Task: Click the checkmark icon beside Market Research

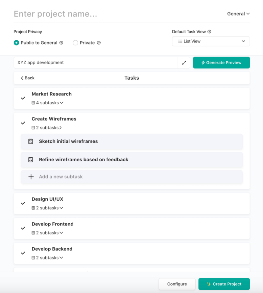Action: (x=23, y=98)
